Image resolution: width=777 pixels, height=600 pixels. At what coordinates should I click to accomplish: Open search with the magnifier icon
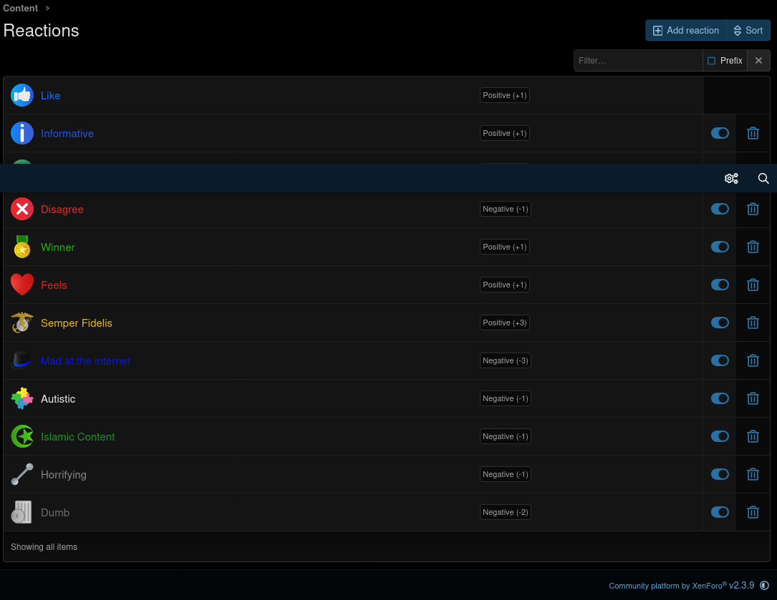[763, 179]
